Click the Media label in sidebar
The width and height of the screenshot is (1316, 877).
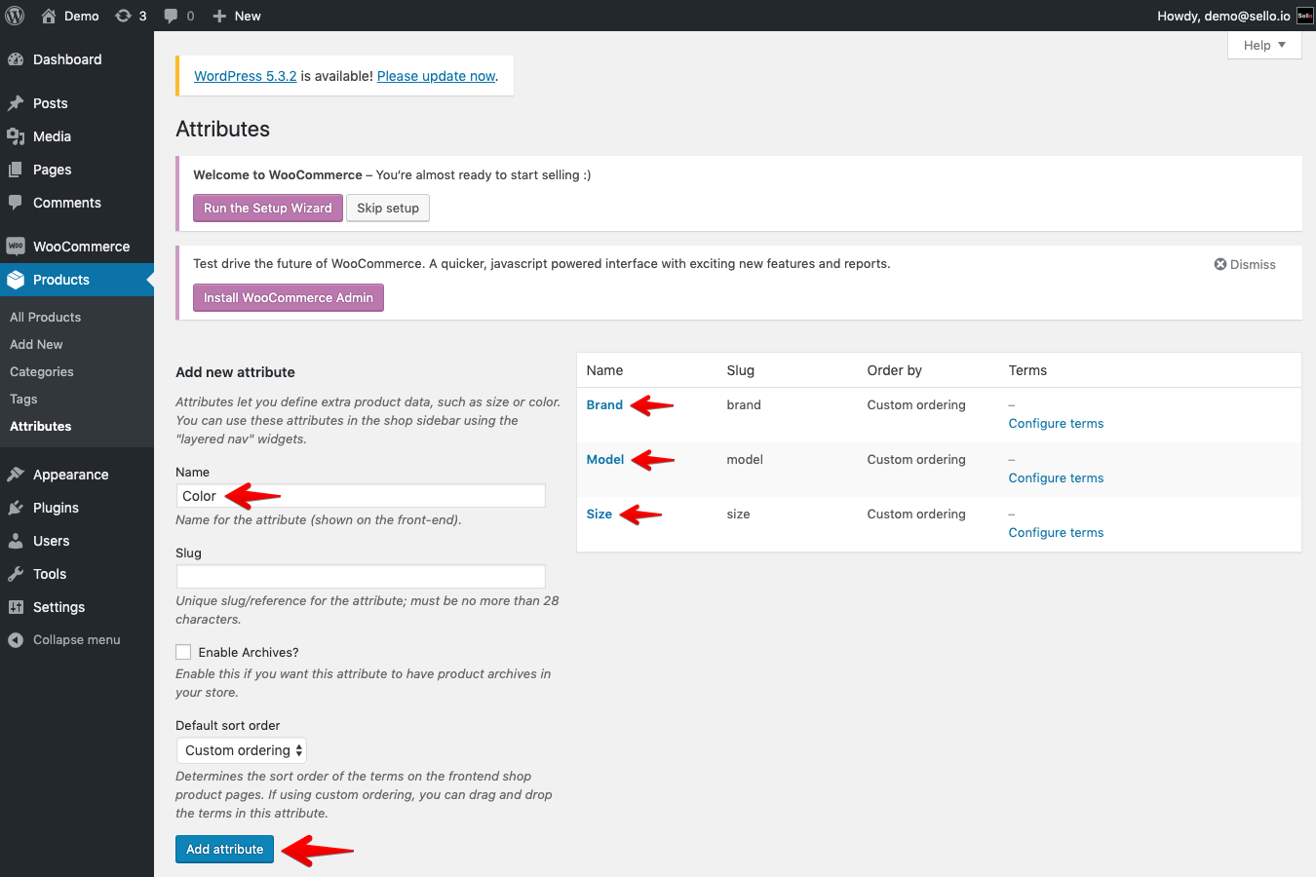(x=52, y=136)
